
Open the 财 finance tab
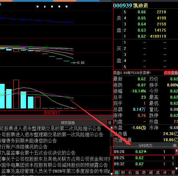[x=123, y=173]
